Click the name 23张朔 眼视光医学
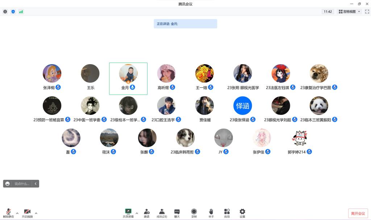 pyautogui.click(x=243, y=88)
